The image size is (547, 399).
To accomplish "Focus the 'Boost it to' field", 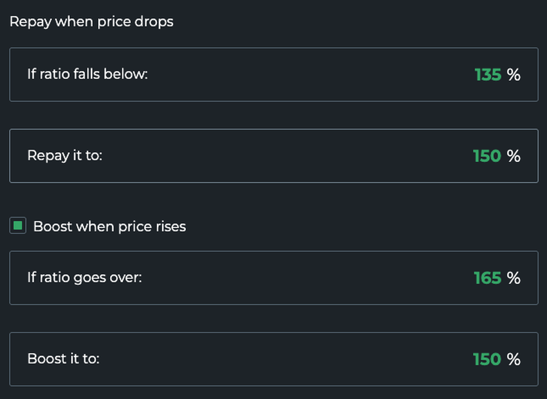I will coord(273,359).
